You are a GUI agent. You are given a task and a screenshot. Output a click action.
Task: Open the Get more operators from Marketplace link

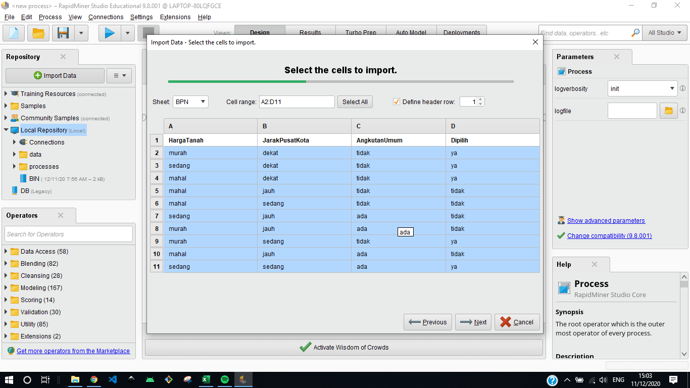point(73,351)
